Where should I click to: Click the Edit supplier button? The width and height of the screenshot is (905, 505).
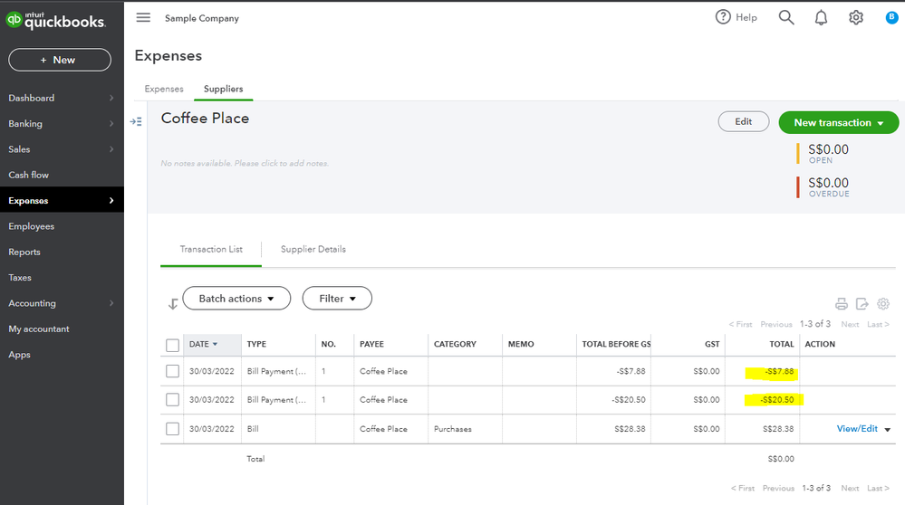click(743, 122)
